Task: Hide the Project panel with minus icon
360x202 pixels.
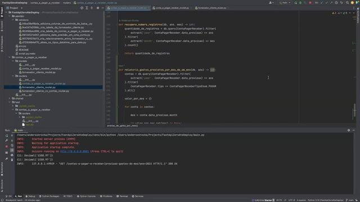Action: (102, 8)
